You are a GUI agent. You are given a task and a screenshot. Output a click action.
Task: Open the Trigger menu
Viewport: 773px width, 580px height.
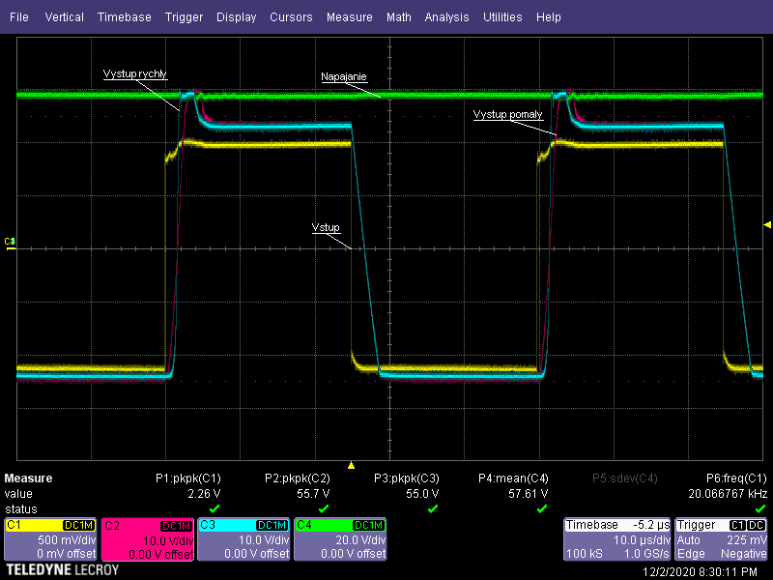click(184, 17)
